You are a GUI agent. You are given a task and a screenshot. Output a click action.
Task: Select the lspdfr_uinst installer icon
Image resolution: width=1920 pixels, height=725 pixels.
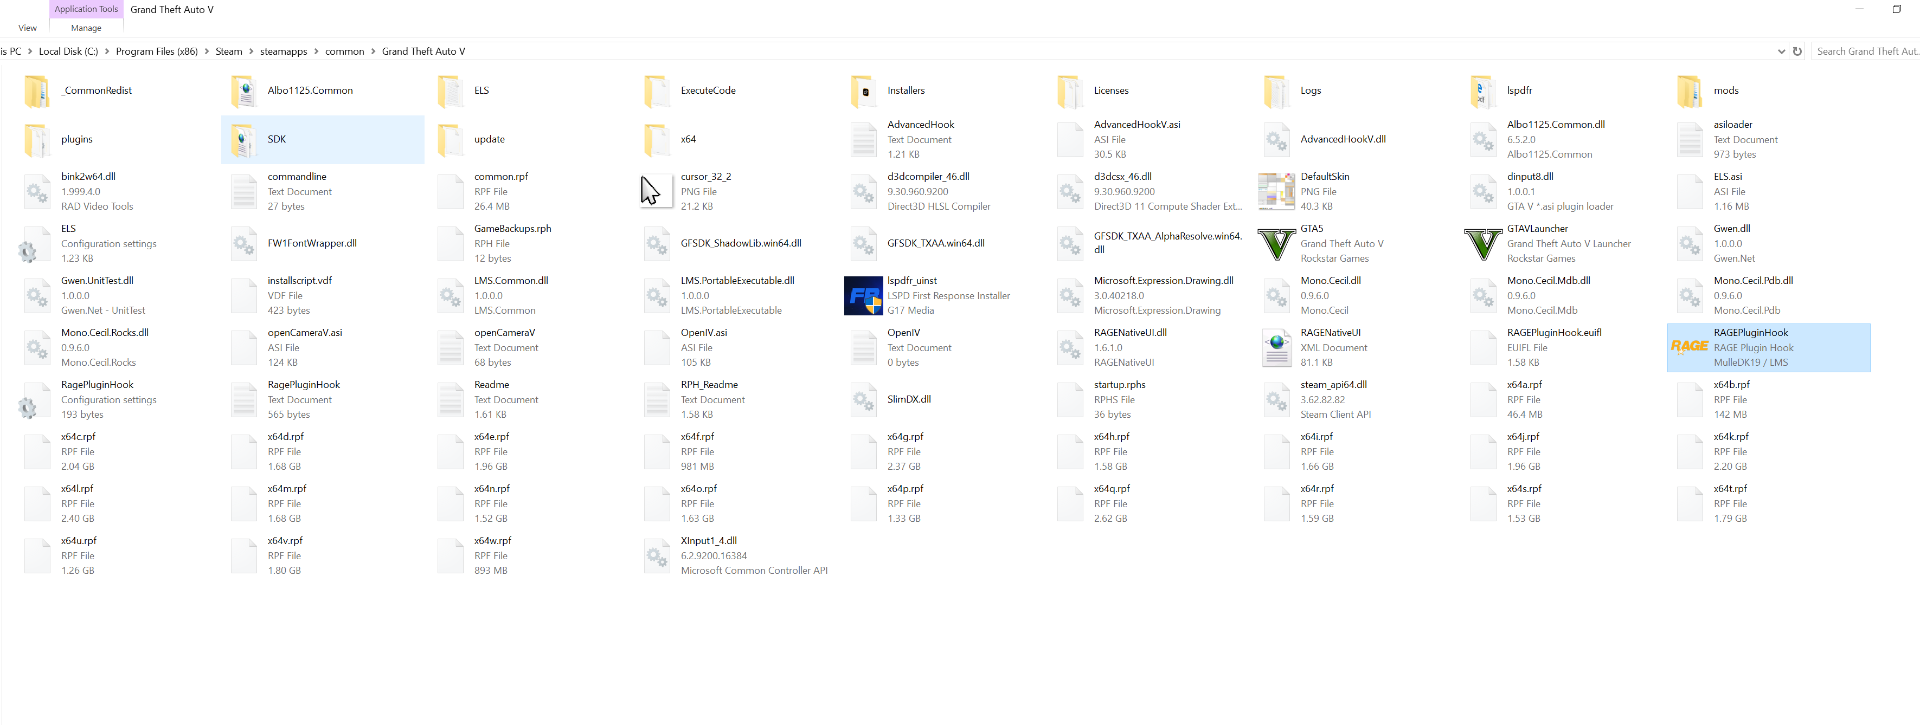click(863, 296)
